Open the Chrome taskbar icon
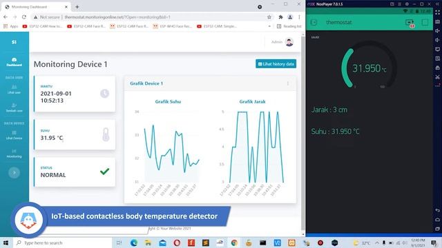The width and height of the screenshot is (442, 248). click(x=234, y=242)
